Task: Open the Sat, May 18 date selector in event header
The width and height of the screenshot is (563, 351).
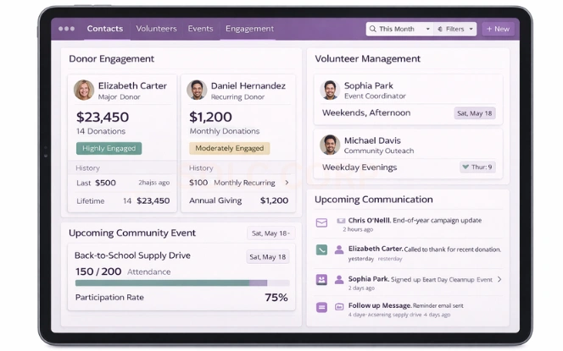Action: click(270, 233)
